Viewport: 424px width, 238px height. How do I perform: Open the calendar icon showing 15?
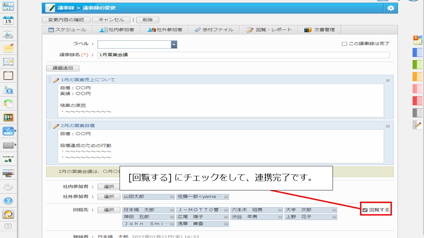click(8, 20)
